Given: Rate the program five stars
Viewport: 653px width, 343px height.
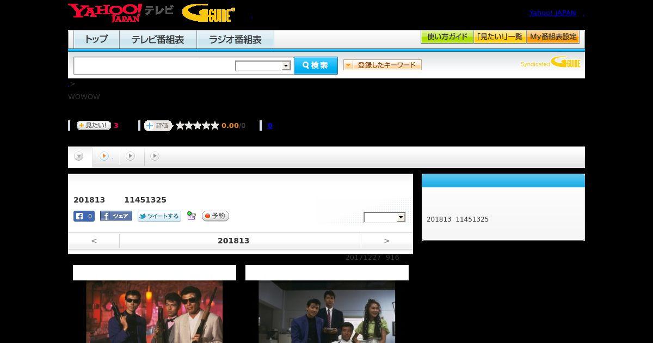Looking at the screenshot, I should [x=214, y=126].
